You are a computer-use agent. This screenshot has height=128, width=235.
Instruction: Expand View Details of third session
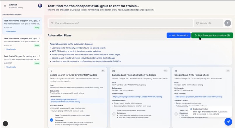click(x=10, y=67)
